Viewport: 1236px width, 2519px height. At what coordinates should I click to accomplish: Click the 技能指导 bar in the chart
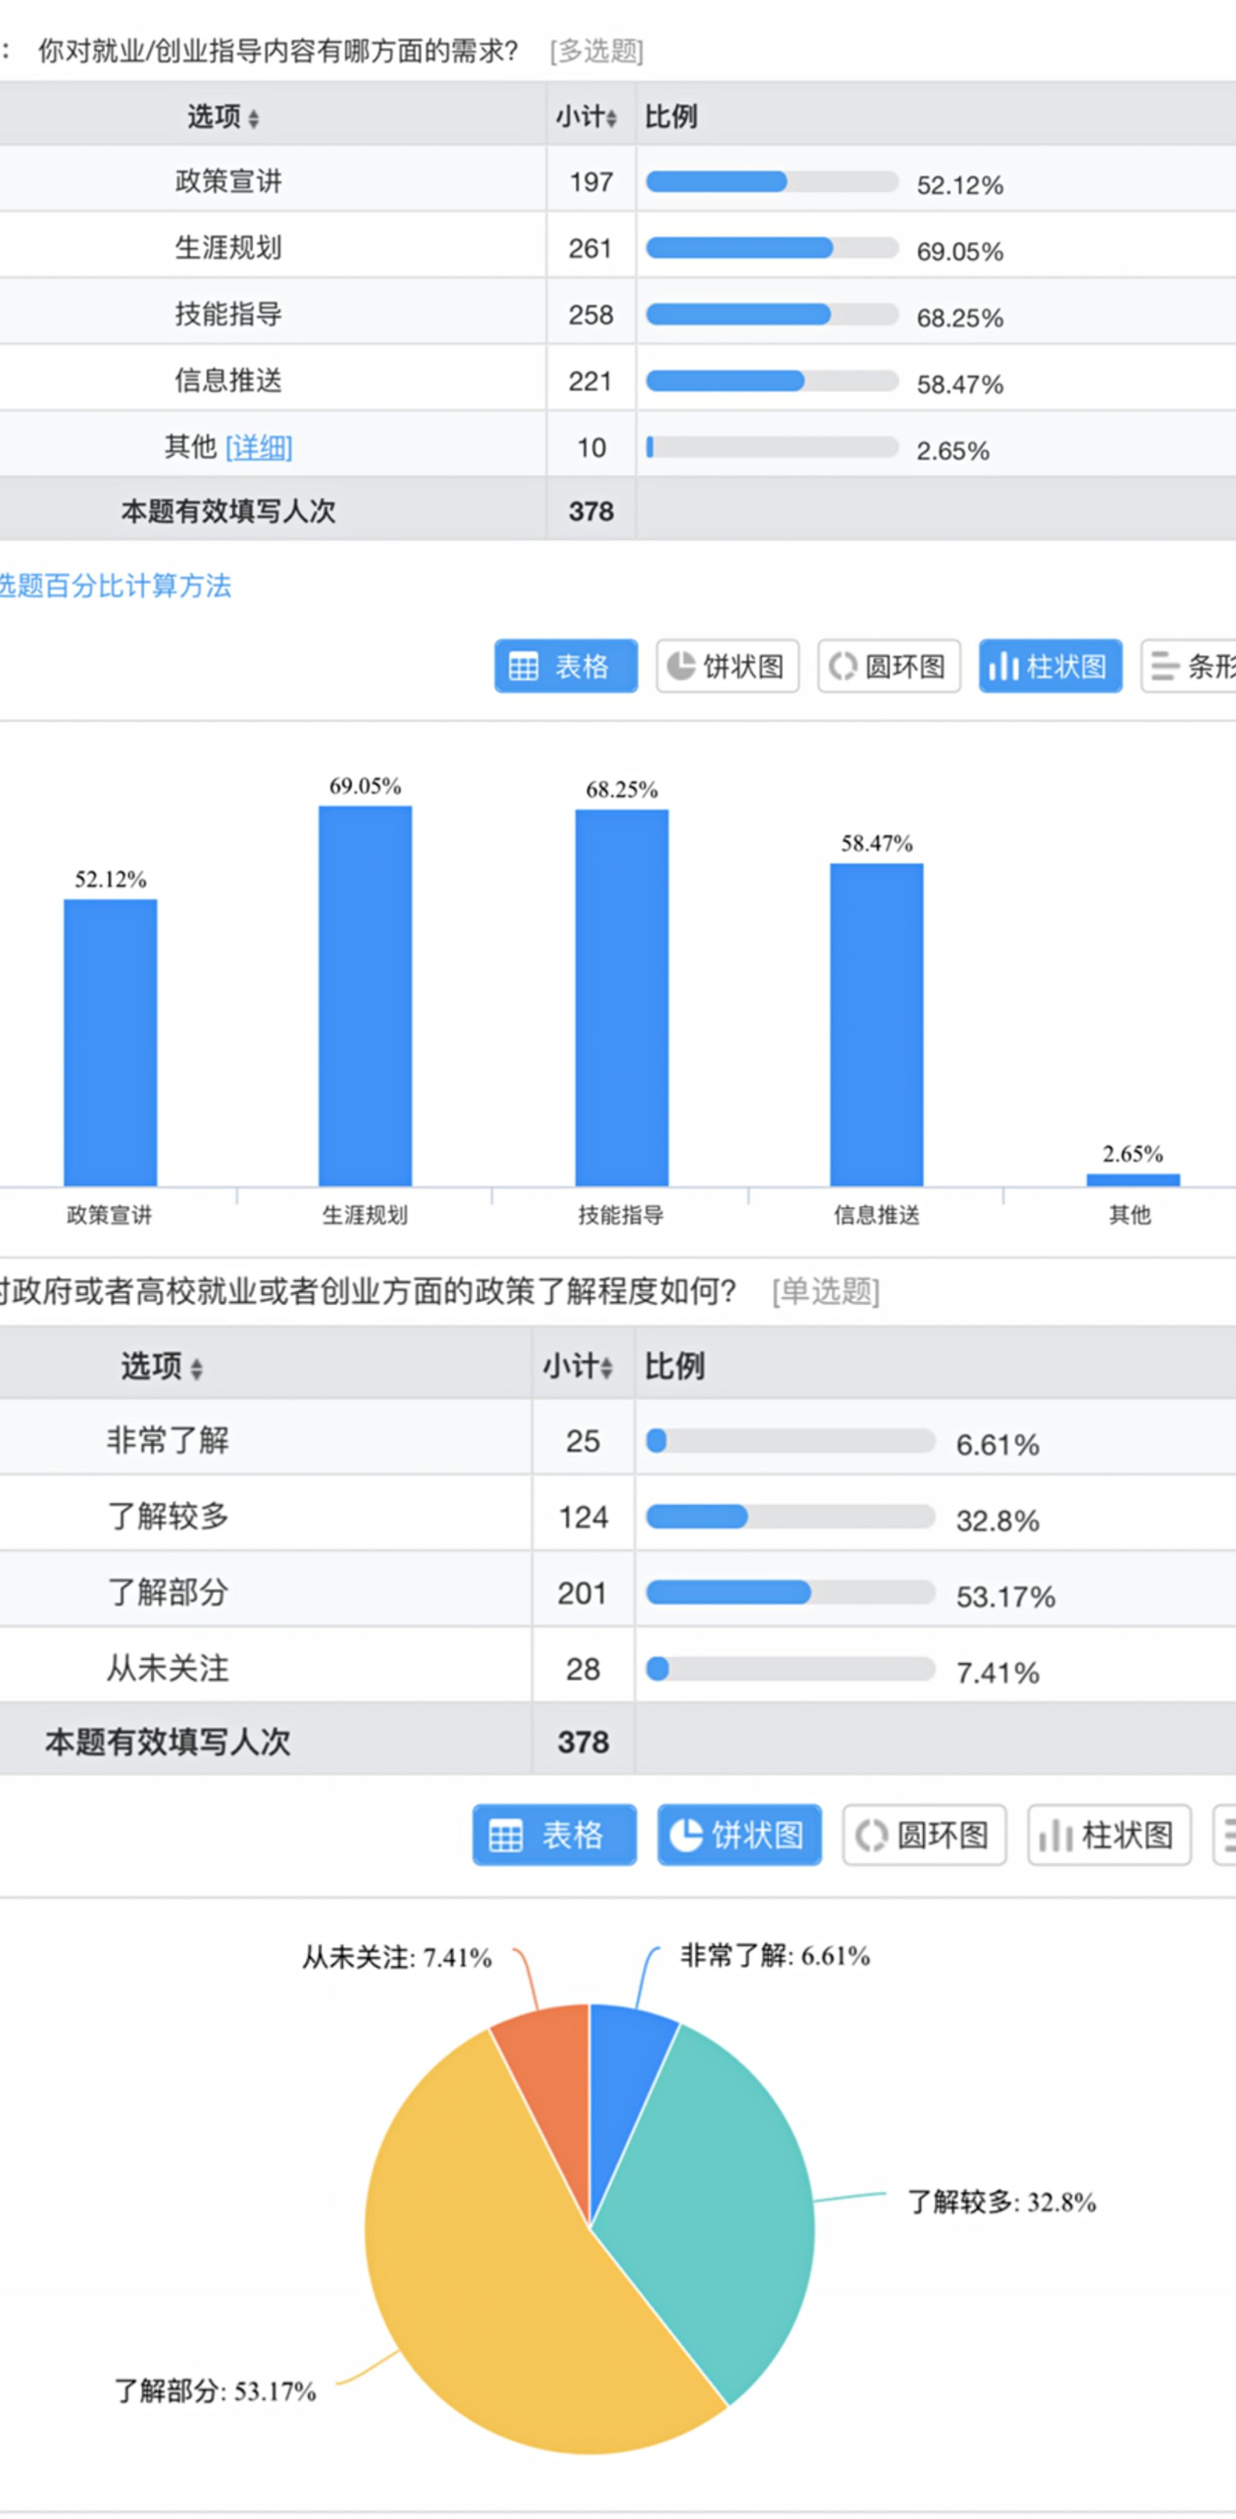click(x=622, y=999)
